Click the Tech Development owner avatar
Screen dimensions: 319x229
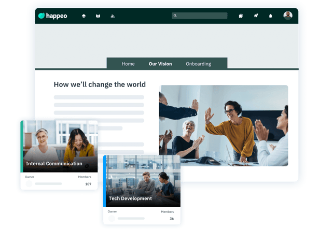click(x=112, y=218)
